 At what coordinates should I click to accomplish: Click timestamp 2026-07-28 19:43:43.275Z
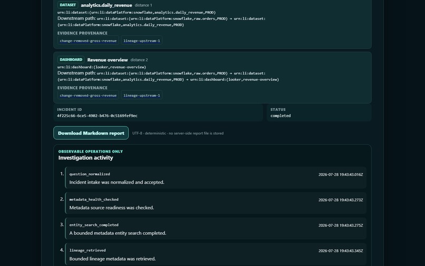(x=341, y=225)
